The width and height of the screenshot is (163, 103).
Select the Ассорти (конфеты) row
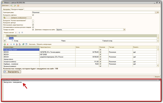21,62
